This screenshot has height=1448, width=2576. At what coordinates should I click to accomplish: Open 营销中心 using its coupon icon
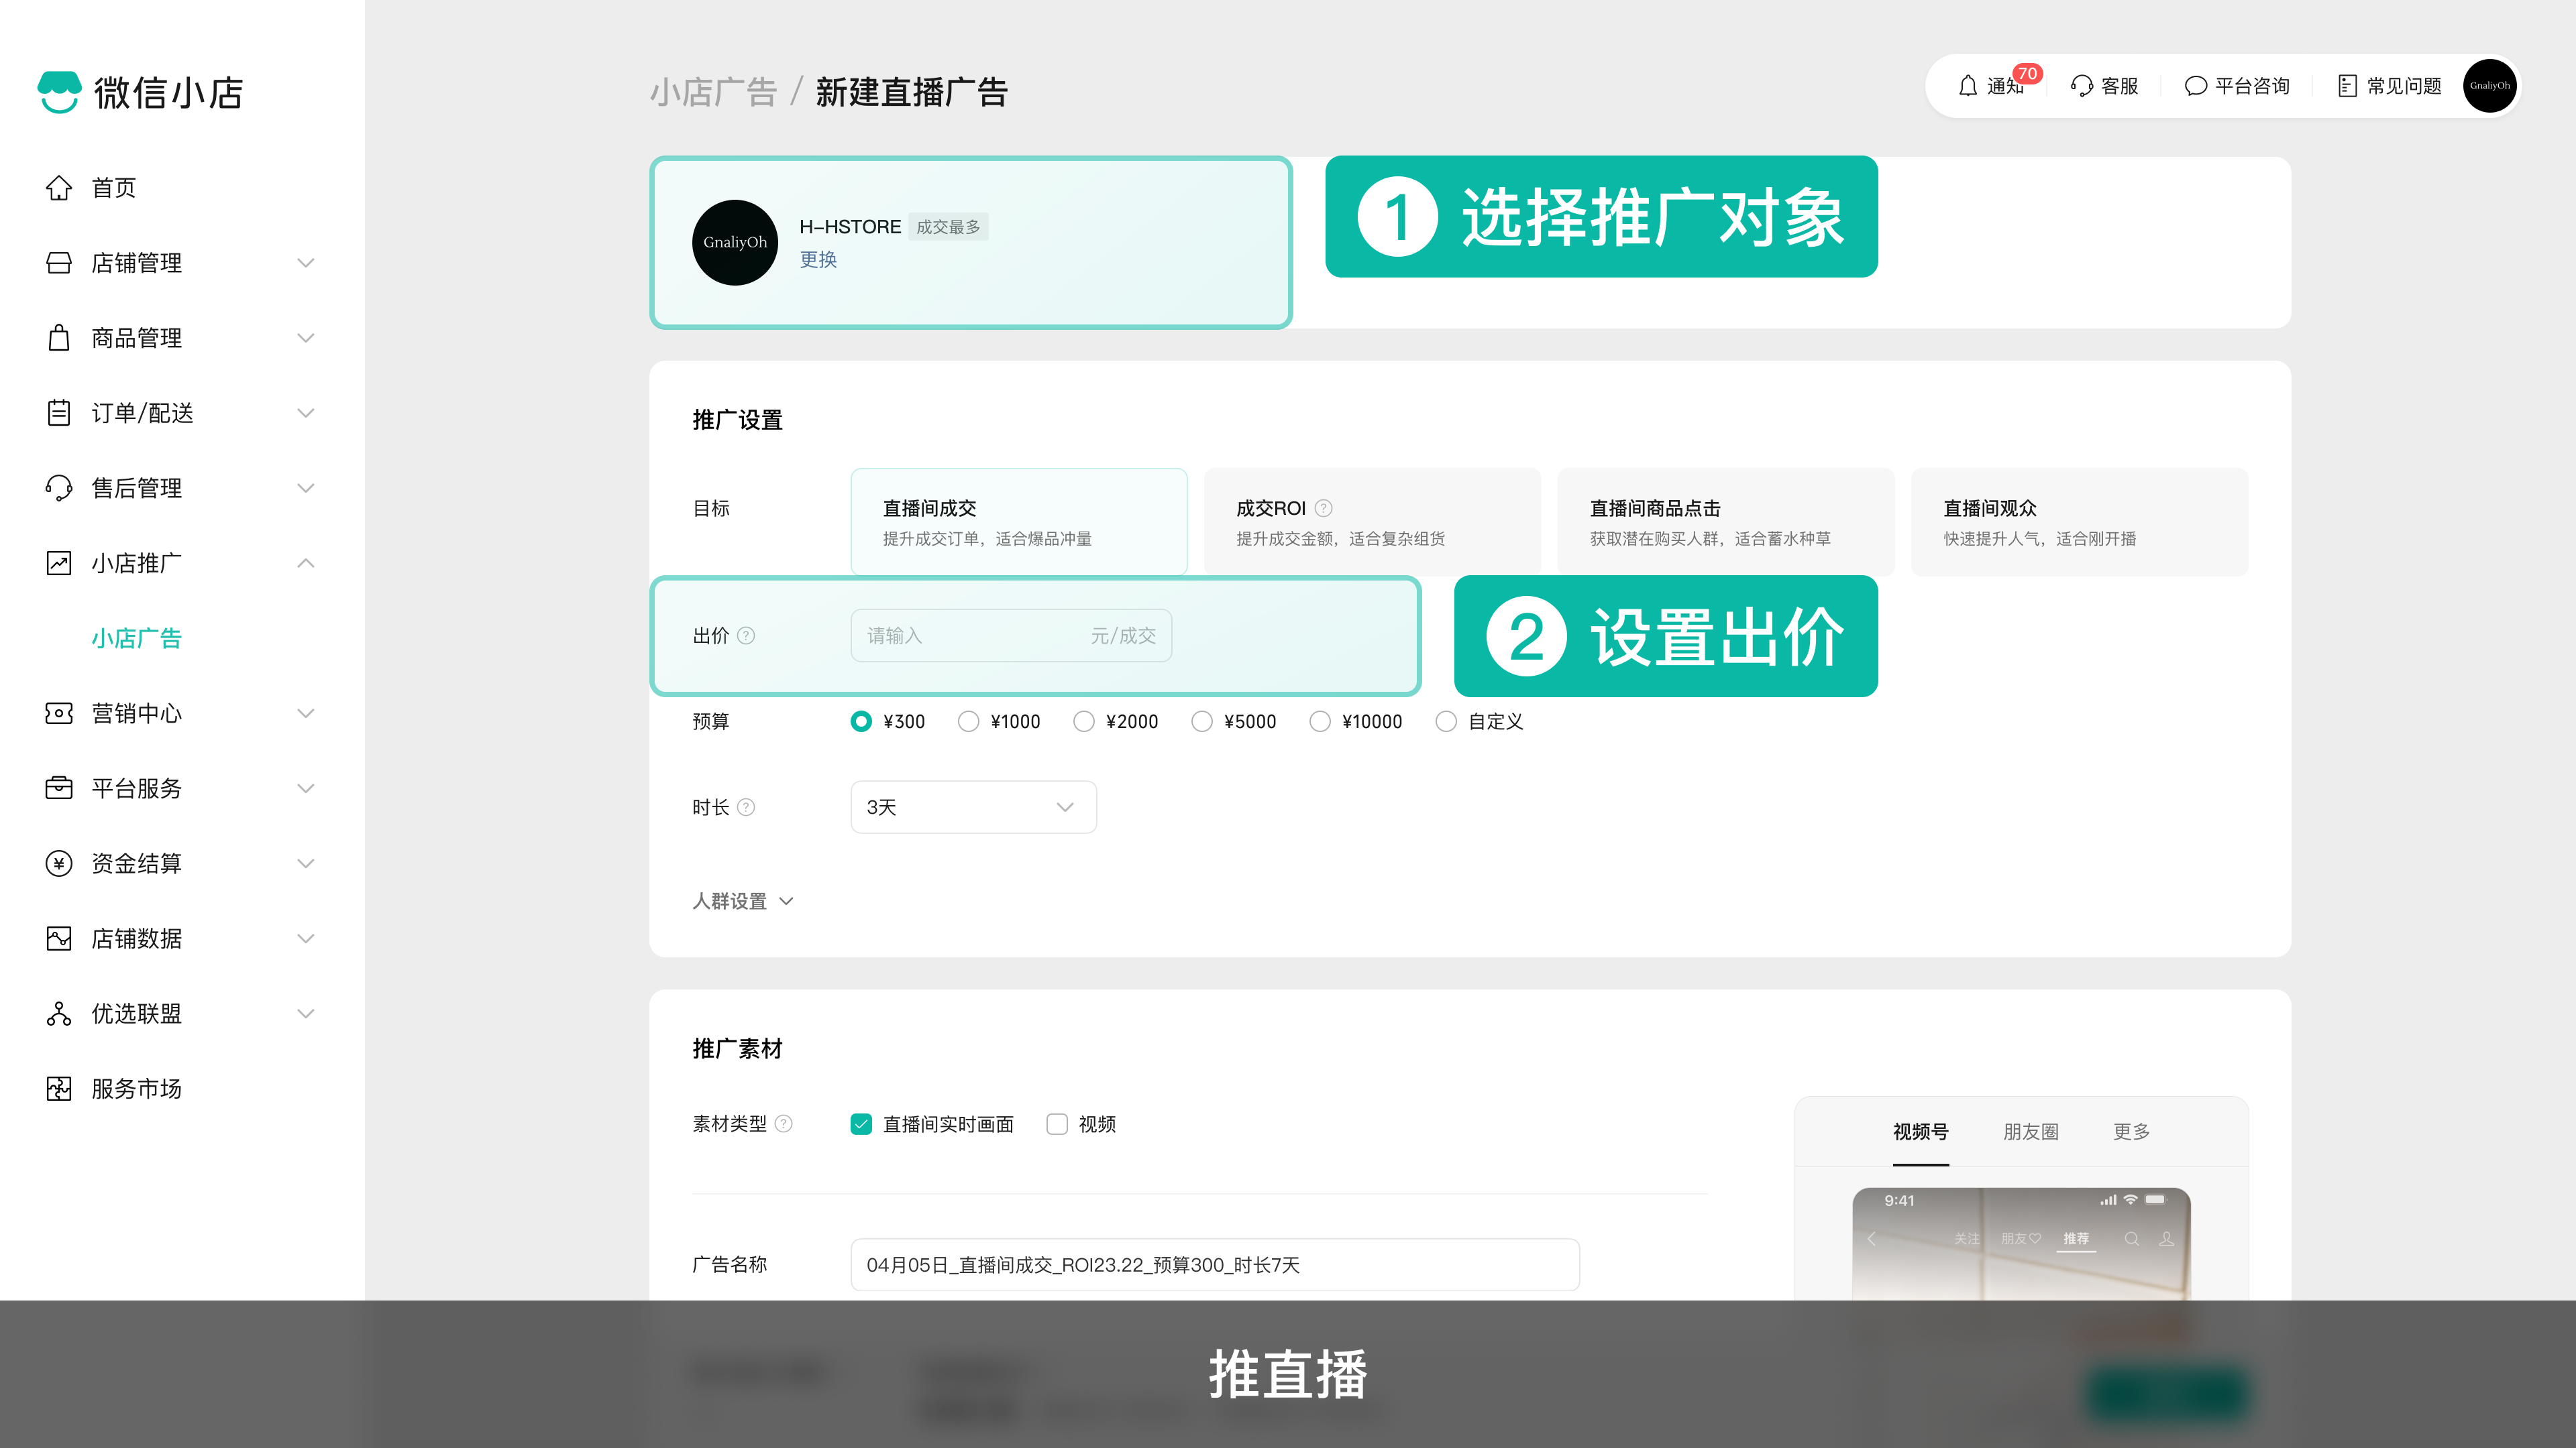58,713
